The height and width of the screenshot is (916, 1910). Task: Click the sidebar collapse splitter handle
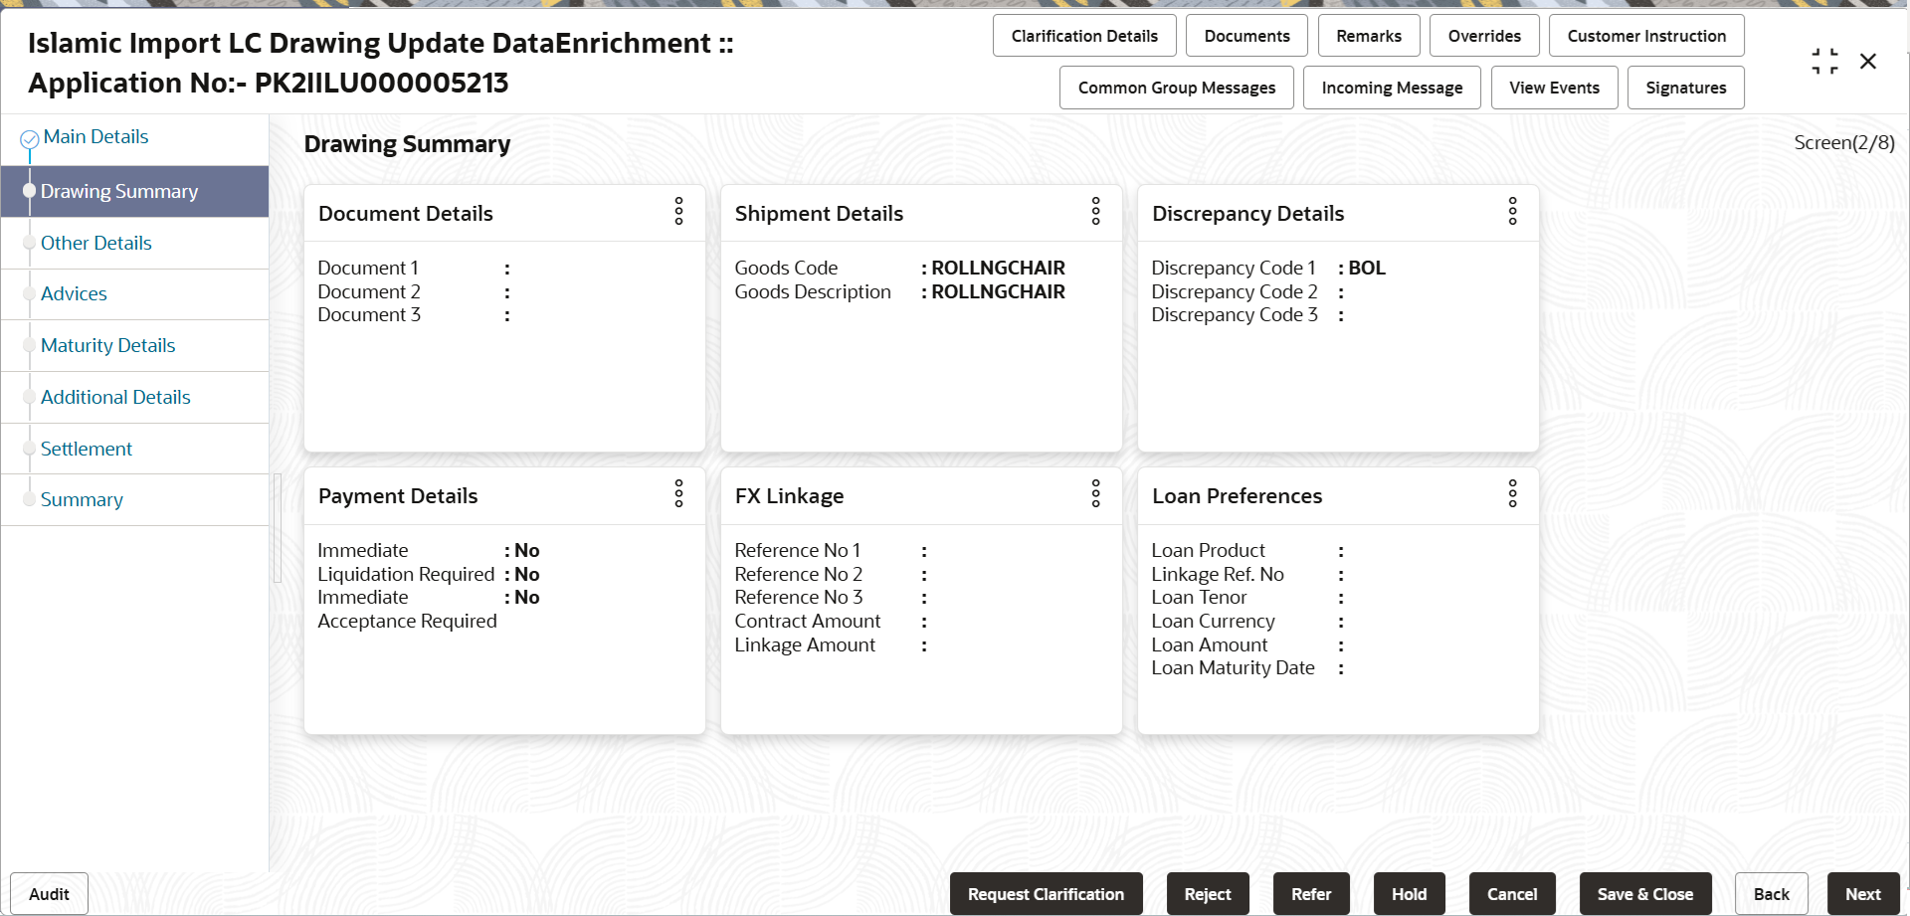pyautogui.click(x=278, y=528)
